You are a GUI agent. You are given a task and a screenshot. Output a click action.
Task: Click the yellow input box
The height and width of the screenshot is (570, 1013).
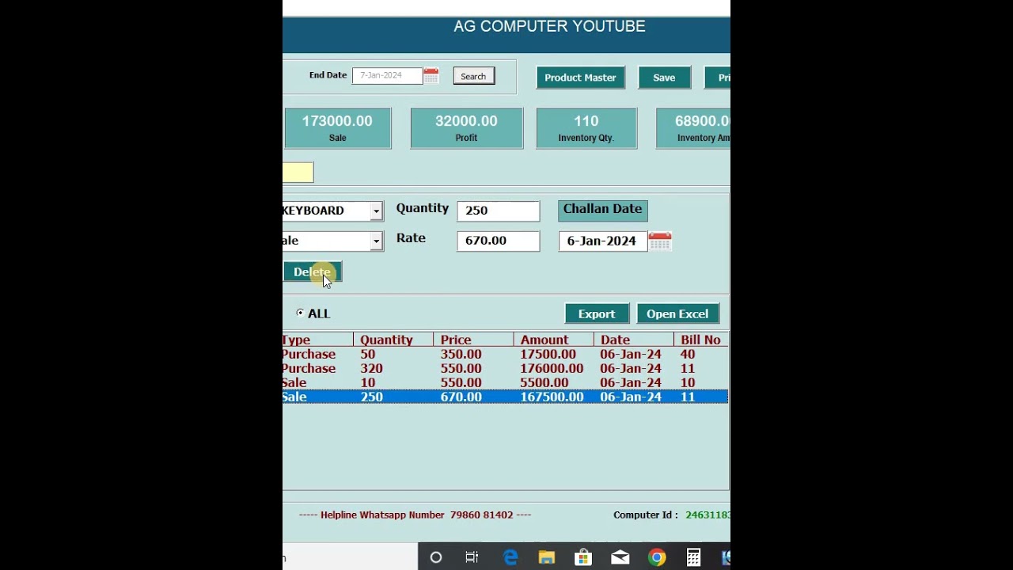click(x=298, y=173)
